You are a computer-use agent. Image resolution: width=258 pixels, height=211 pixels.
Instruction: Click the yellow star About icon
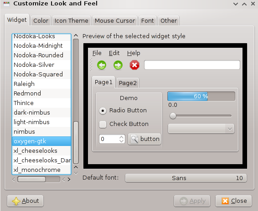pos(16,201)
